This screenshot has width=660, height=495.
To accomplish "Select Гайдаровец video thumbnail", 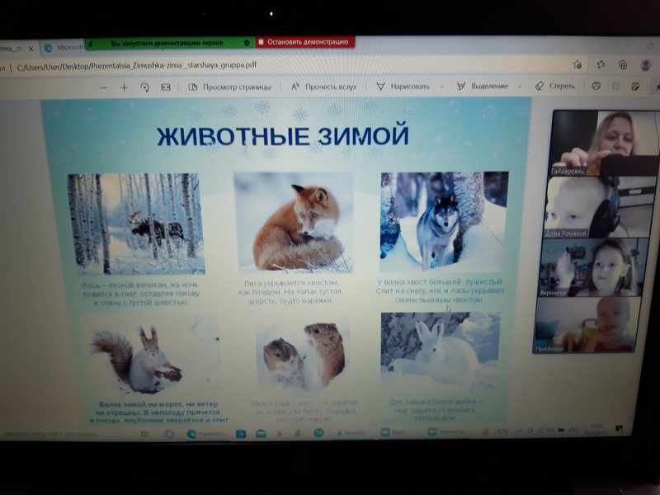I will coord(606,143).
